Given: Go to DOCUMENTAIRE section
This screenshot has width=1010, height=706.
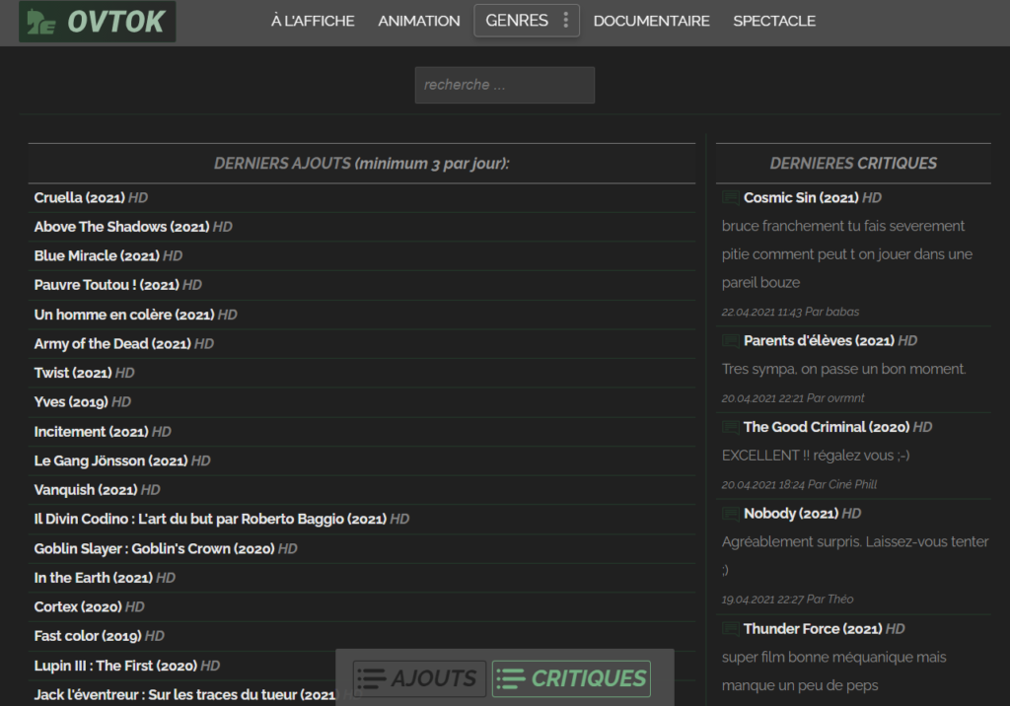Looking at the screenshot, I should [x=651, y=21].
